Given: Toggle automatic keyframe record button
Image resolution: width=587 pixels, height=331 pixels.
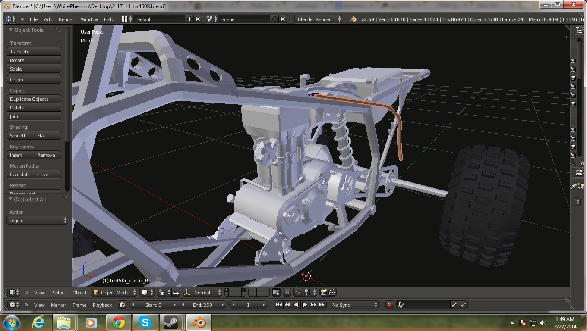Looking at the screenshot, I should pyautogui.click(x=389, y=305).
